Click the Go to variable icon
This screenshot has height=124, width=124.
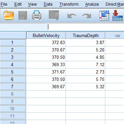pos(118,15)
